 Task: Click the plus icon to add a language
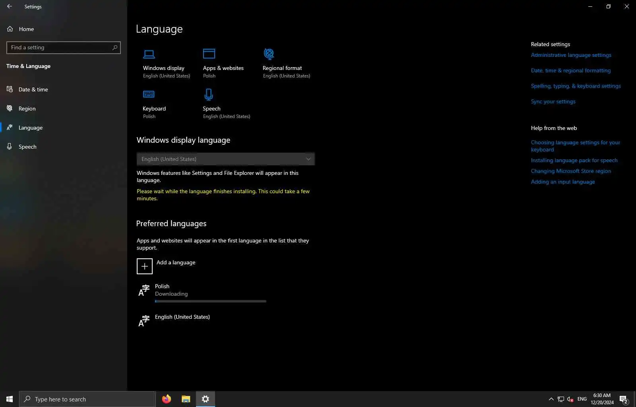coord(145,266)
